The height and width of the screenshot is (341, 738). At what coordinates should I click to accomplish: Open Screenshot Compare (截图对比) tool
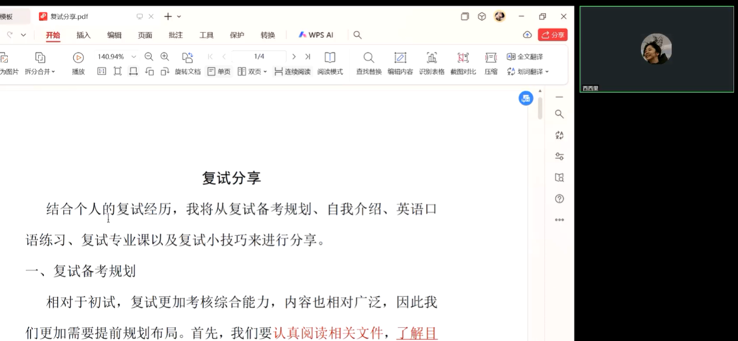point(463,57)
